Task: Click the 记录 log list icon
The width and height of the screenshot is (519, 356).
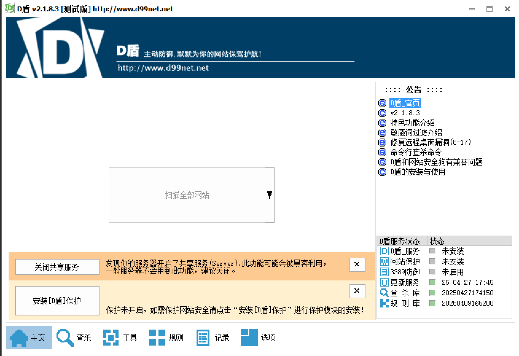Action: coord(203,338)
